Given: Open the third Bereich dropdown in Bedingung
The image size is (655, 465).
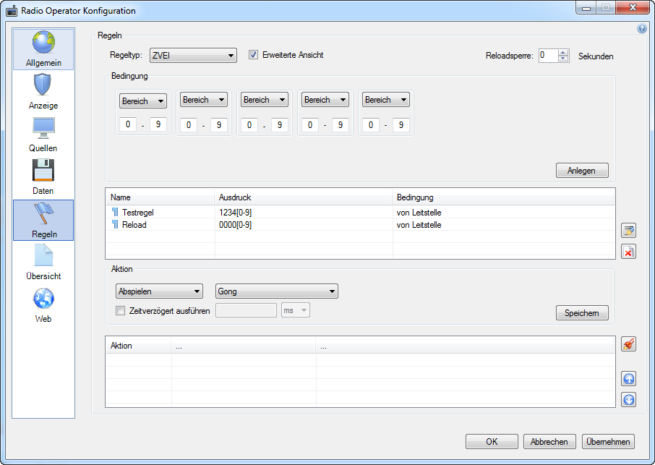Looking at the screenshot, I should tap(265, 99).
